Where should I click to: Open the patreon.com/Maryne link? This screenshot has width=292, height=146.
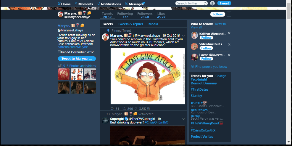72,47
